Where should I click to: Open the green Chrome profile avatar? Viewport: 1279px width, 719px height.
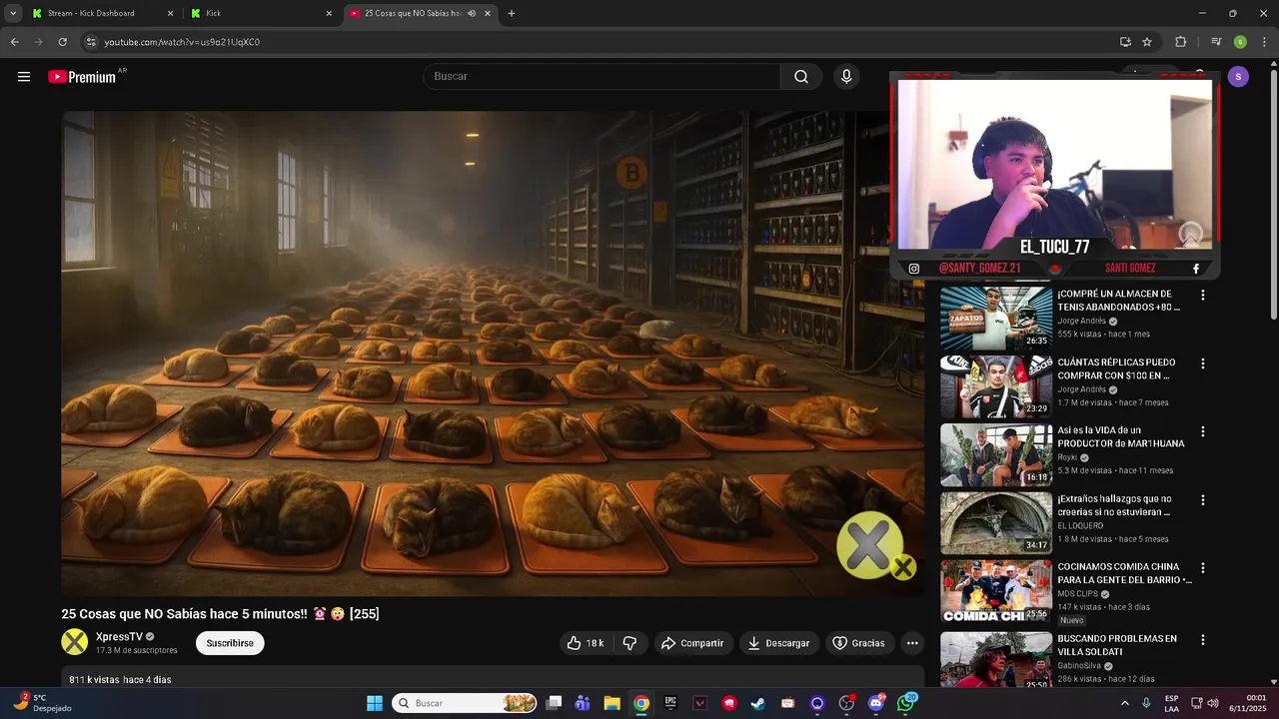(1240, 42)
